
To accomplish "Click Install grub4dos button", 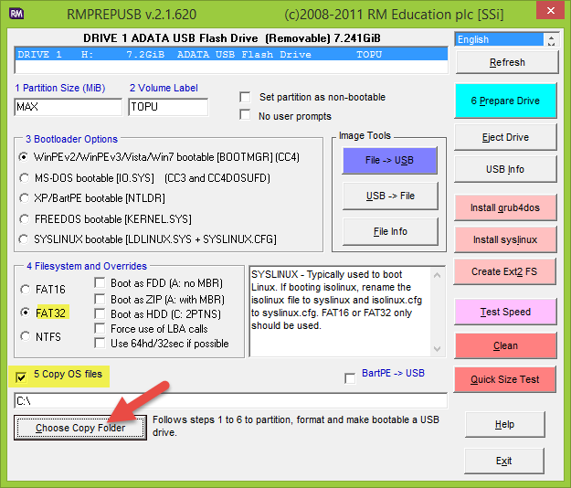I will coord(505,207).
